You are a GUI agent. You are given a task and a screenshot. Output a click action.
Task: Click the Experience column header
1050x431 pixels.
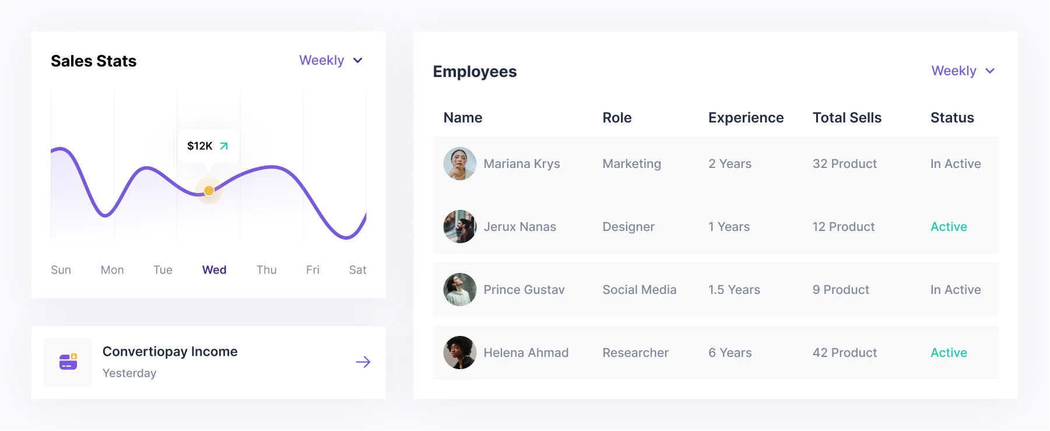[746, 118]
